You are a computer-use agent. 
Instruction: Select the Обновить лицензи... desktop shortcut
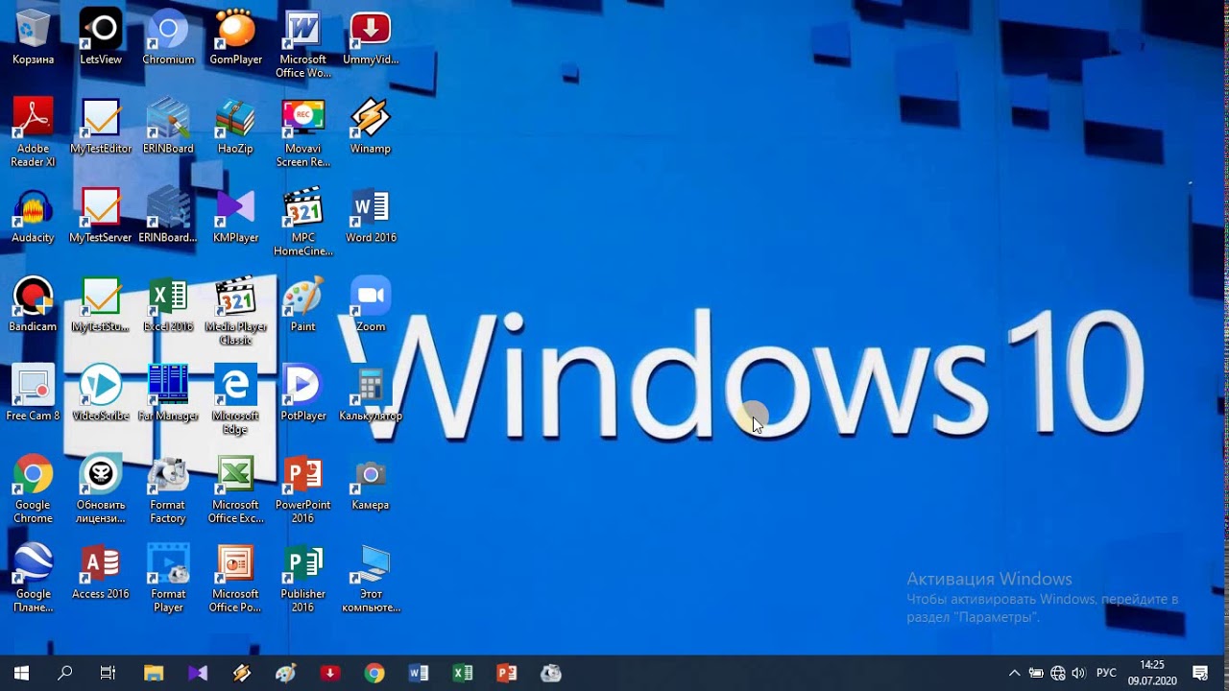pyautogui.click(x=101, y=489)
